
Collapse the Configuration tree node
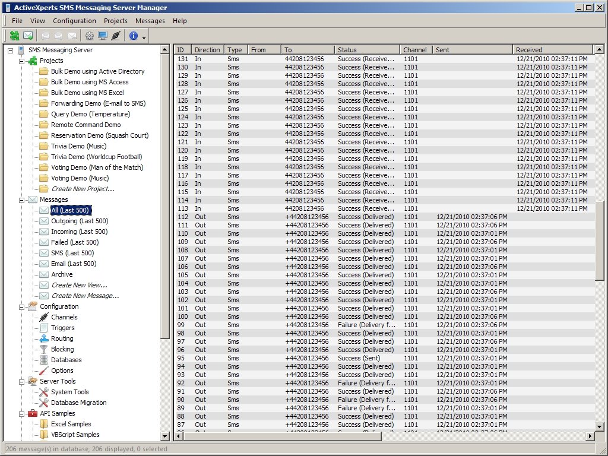22,307
